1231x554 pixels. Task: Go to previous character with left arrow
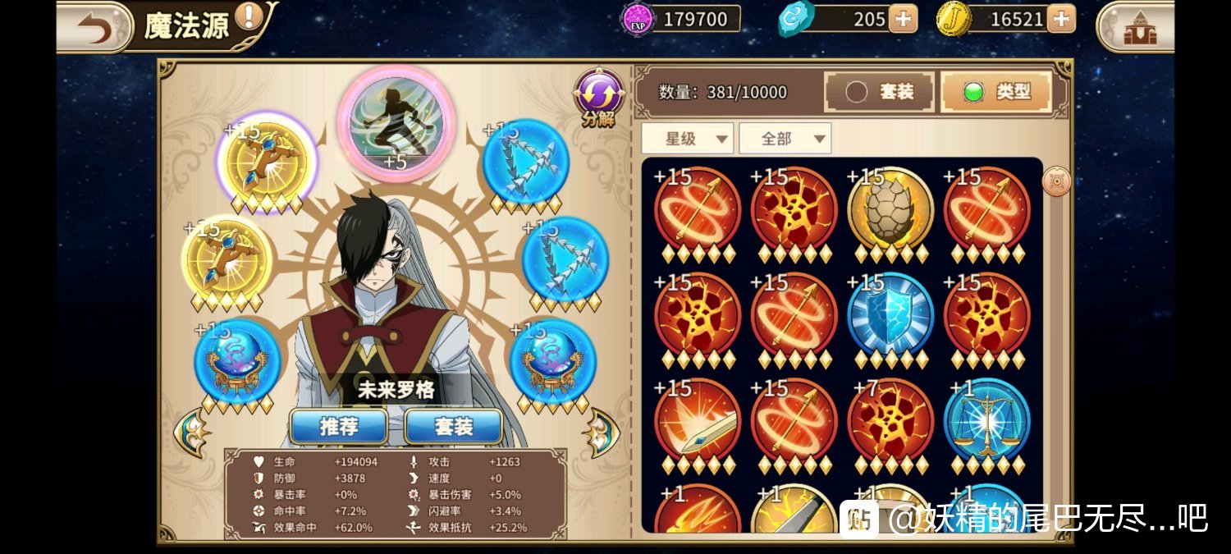pos(193,431)
